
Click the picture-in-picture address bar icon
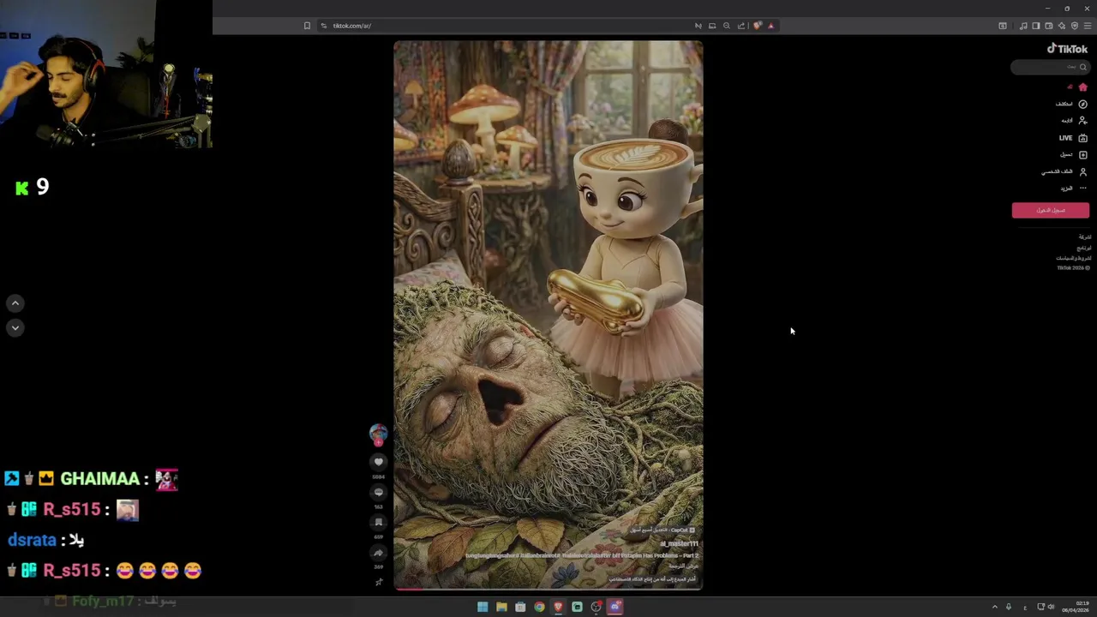coord(711,26)
